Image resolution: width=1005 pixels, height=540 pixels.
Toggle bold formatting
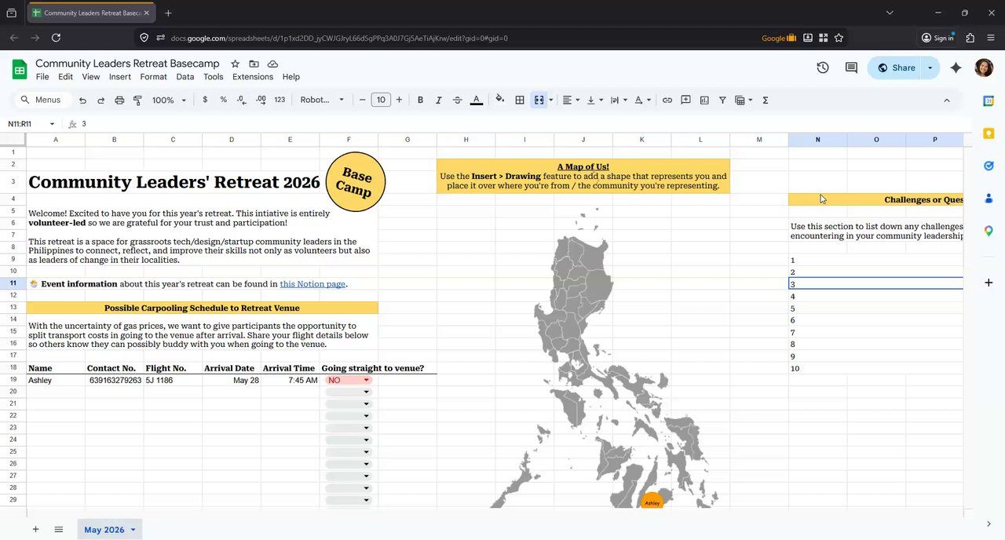click(x=420, y=100)
